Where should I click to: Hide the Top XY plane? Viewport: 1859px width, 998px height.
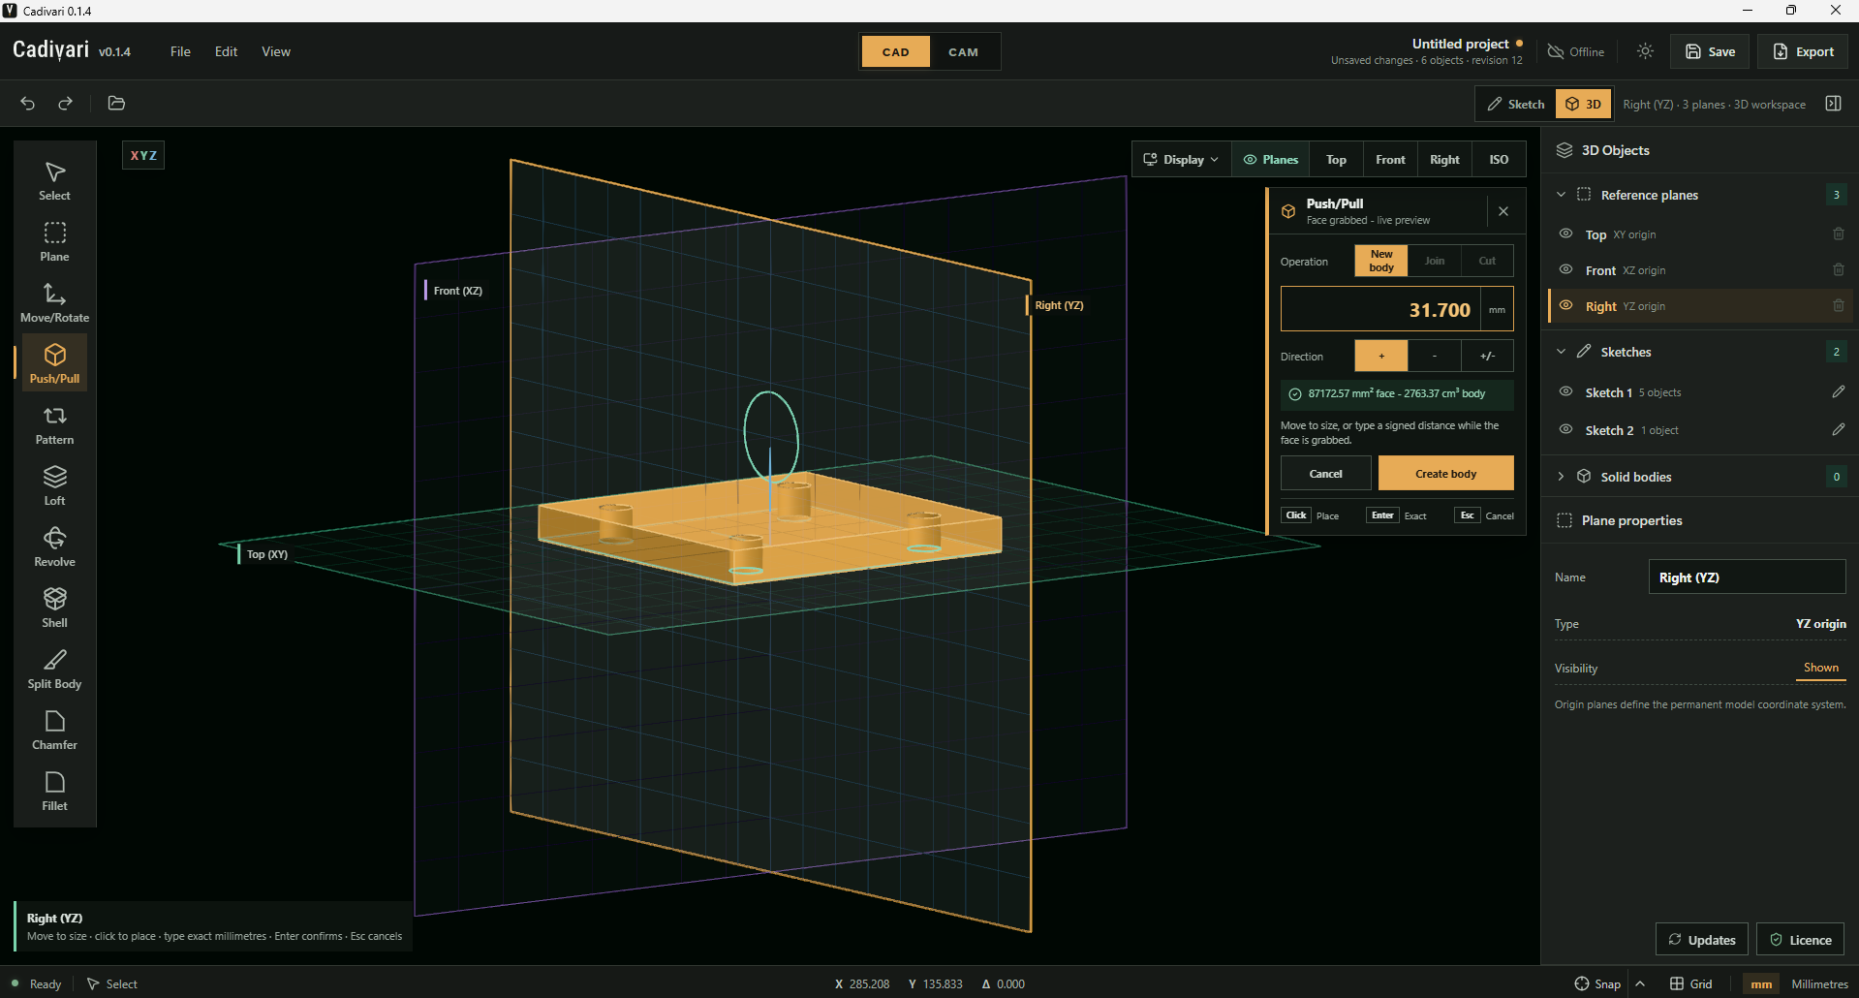pos(1565,234)
